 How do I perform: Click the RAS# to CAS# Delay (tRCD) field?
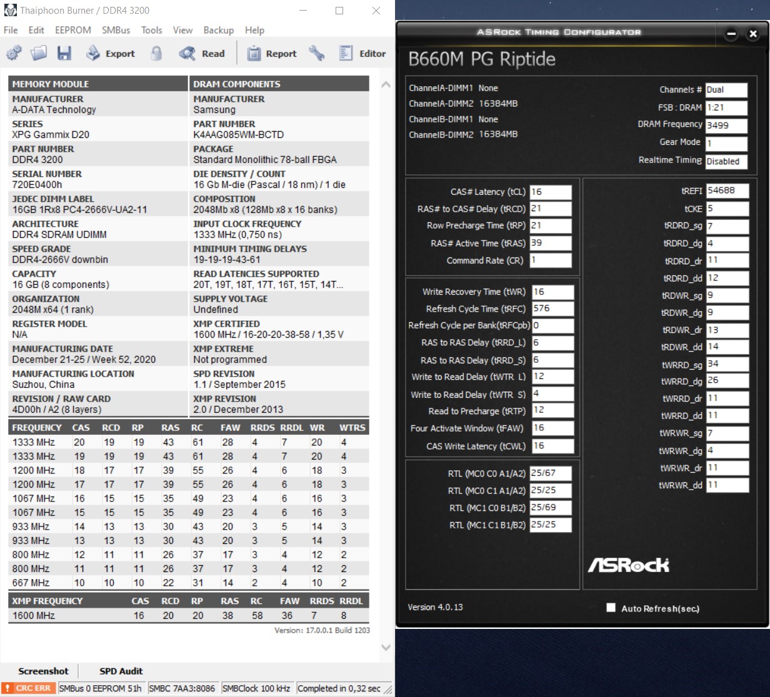(551, 209)
